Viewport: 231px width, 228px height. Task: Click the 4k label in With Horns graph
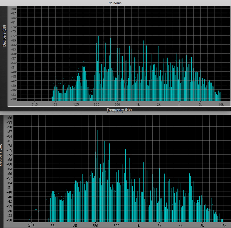pos(181,226)
